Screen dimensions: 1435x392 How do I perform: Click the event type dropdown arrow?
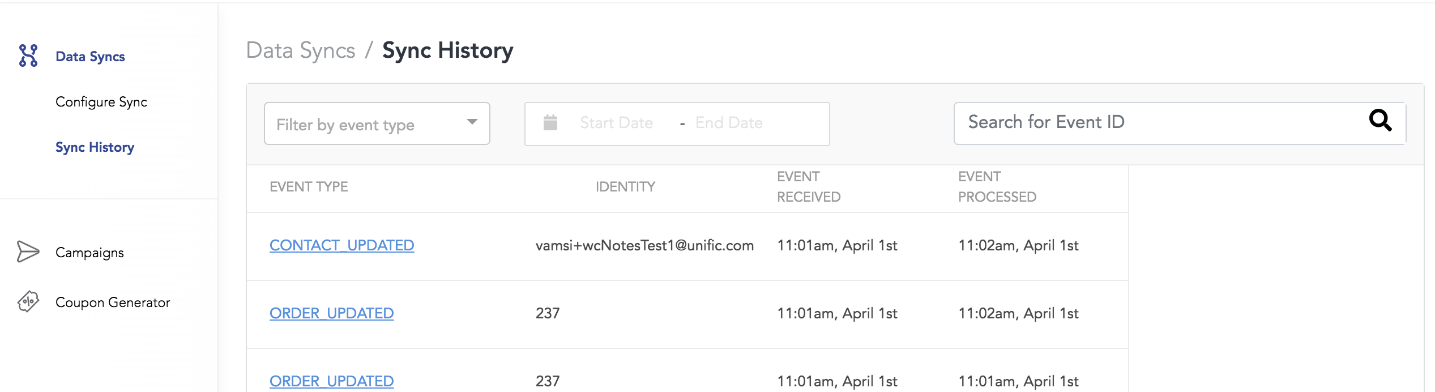[472, 122]
